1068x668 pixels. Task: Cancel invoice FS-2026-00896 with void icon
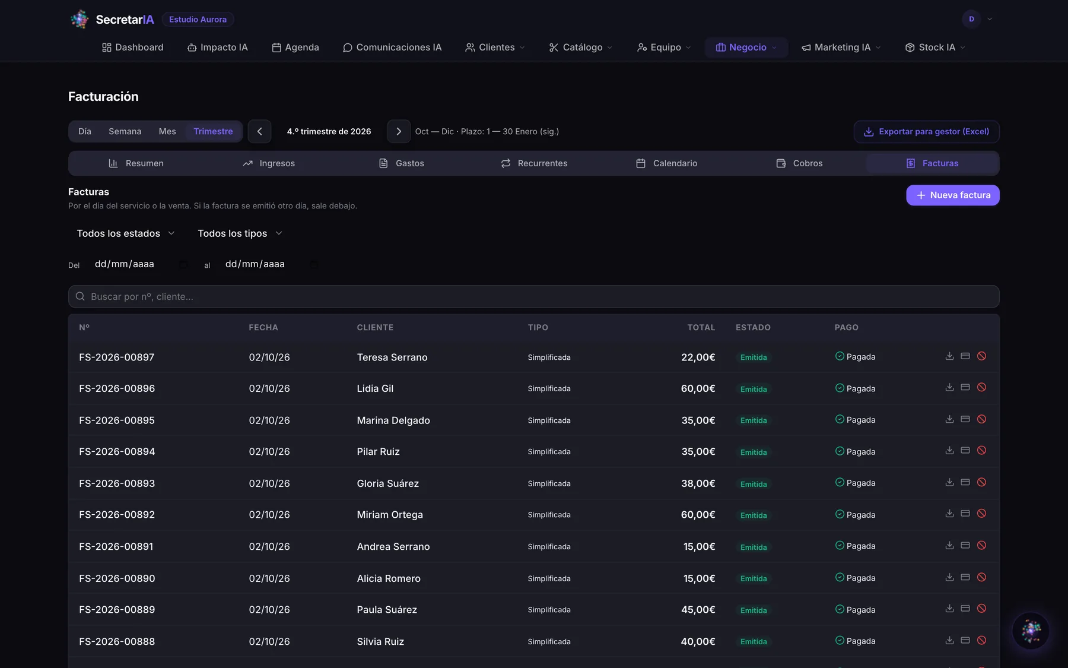click(981, 388)
